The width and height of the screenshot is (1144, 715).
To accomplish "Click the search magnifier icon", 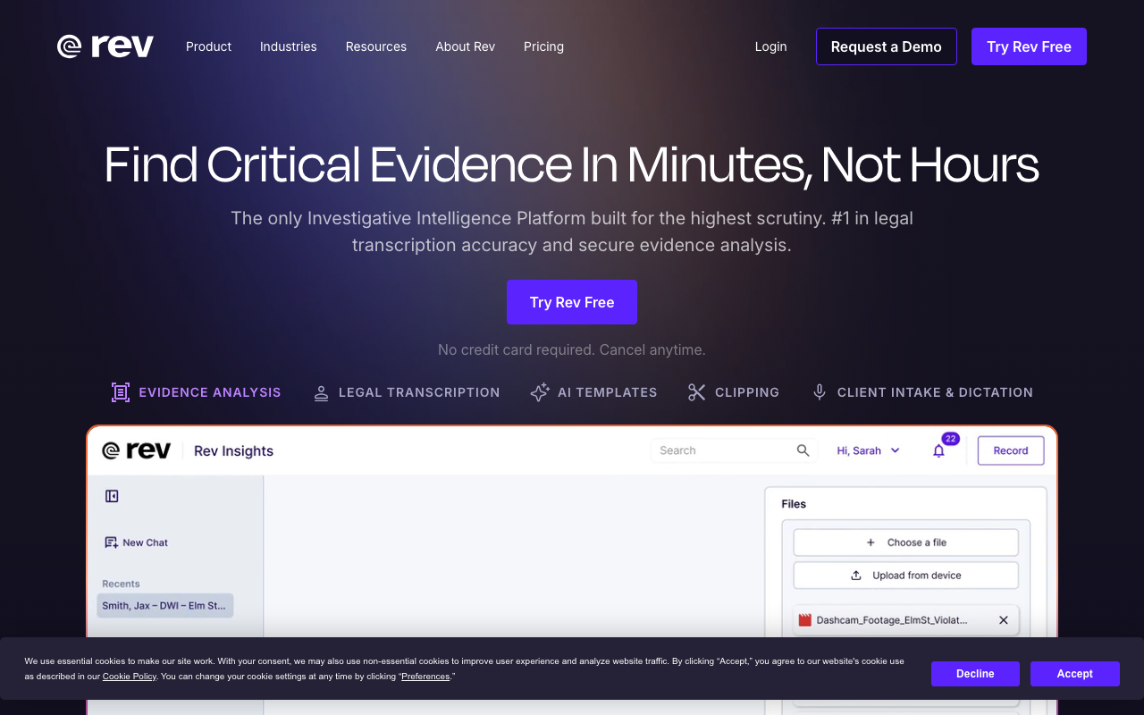I will [x=803, y=450].
